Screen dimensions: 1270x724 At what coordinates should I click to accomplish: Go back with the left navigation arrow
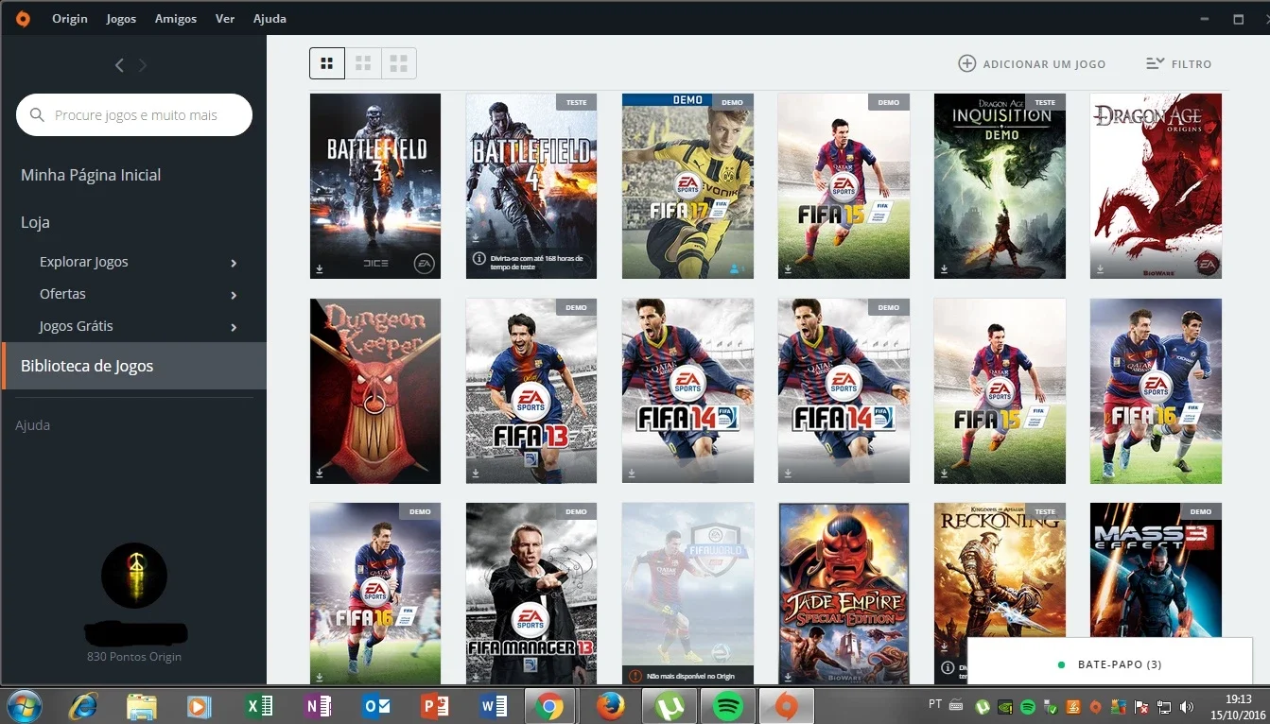pos(119,65)
